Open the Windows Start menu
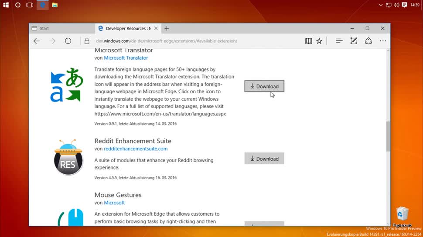This screenshot has height=237, width=423. click(6, 5)
